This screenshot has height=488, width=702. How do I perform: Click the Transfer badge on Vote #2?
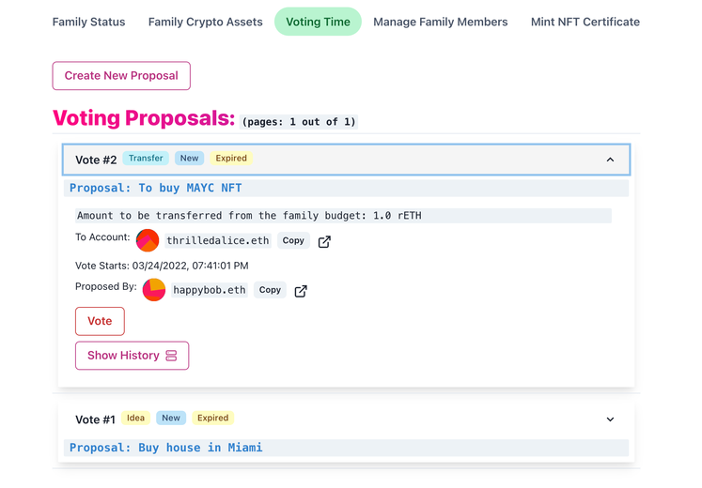click(146, 159)
